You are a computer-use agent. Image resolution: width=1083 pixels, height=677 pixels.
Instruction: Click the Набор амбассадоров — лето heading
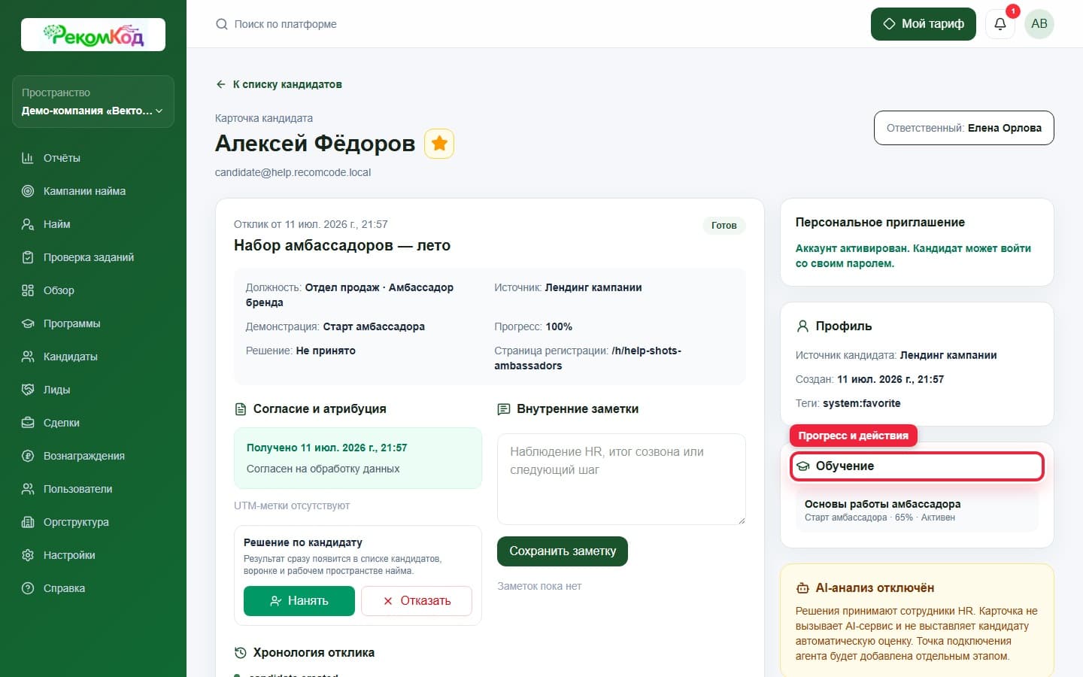click(342, 245)
